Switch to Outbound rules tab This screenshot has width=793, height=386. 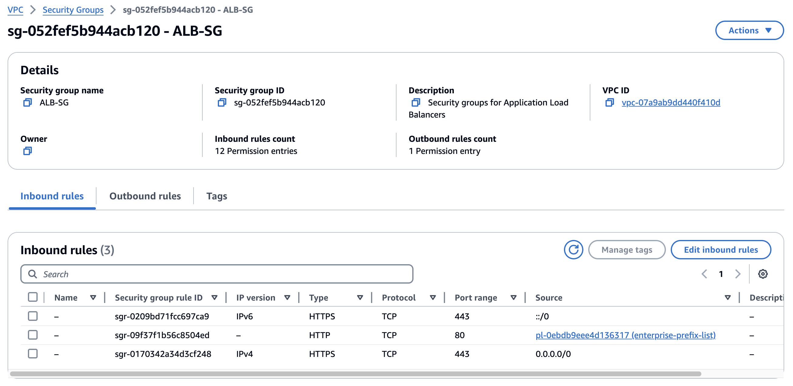tap(145, 196)
